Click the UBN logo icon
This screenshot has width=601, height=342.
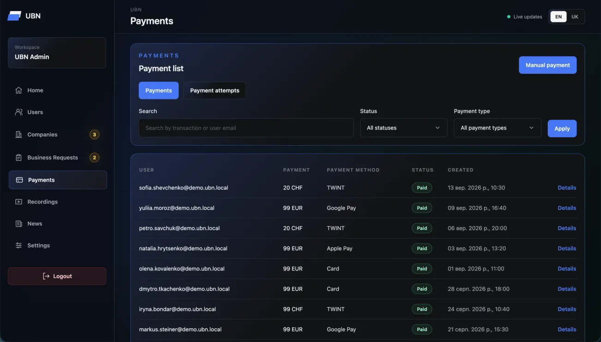(14, 16)
